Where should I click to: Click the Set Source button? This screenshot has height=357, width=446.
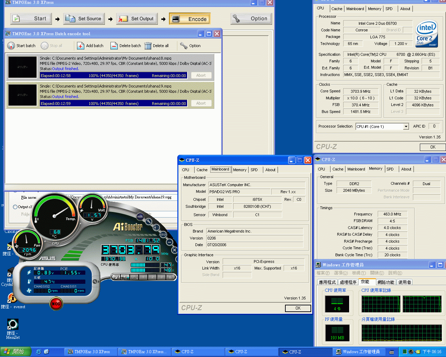(84, 18)
